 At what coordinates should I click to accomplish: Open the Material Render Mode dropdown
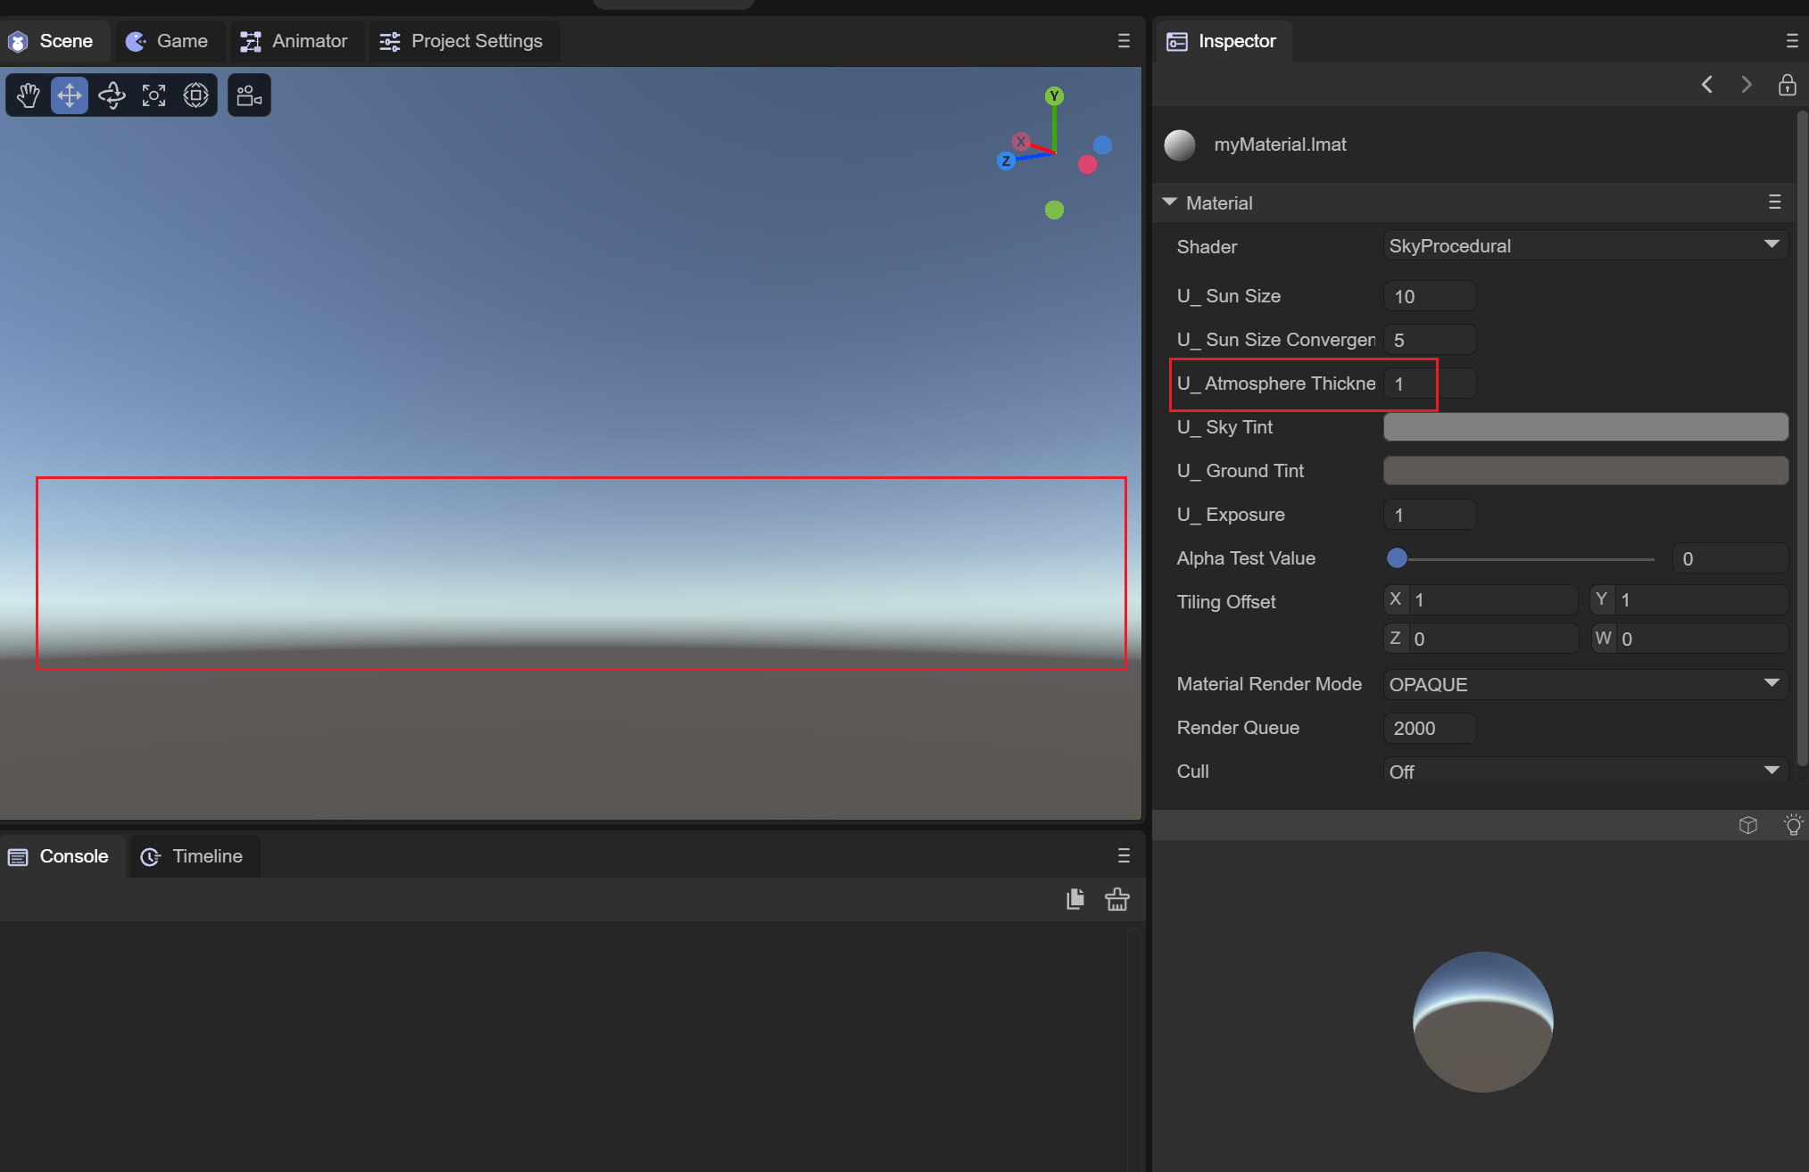pyautogui.click(x=1585, y=684)
